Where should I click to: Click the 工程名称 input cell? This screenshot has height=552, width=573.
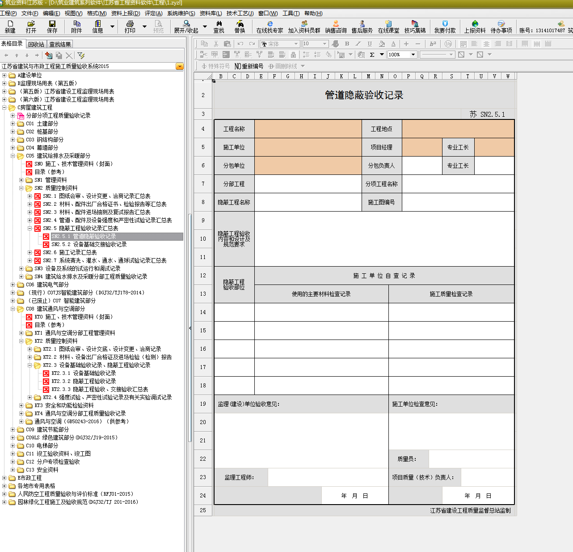coord(308,129)
